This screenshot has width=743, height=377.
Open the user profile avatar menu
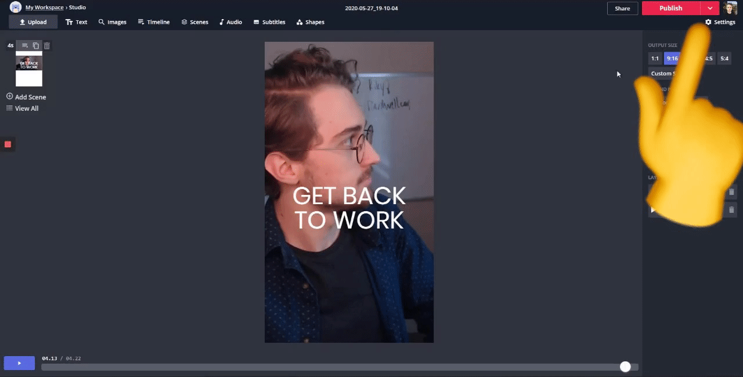(x=730, y=8)
